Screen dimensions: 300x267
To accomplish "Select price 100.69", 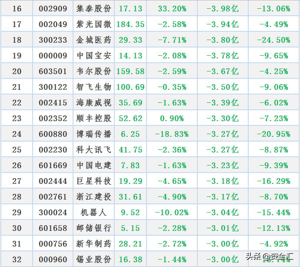I will tap(130, 87).
